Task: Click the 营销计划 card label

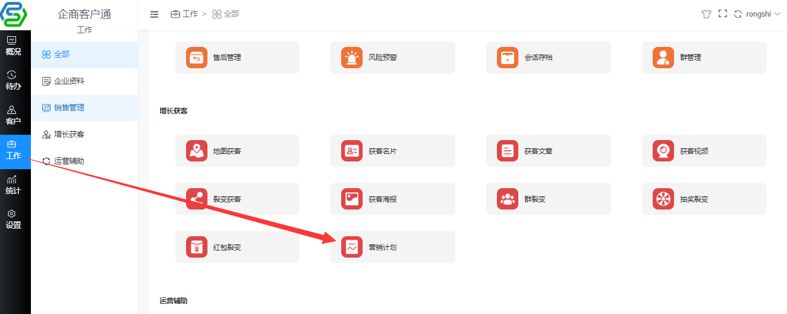Action: [383, 247]
